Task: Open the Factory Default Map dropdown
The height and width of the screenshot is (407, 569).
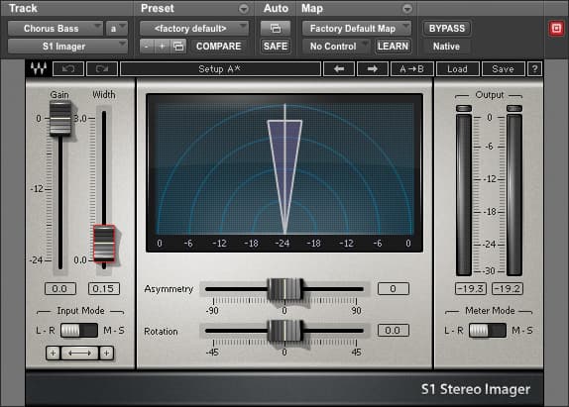Action: (357, 29)
